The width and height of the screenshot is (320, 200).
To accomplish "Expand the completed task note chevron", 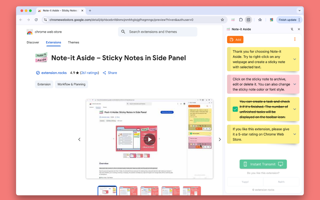I will click(x=294, y=109).
